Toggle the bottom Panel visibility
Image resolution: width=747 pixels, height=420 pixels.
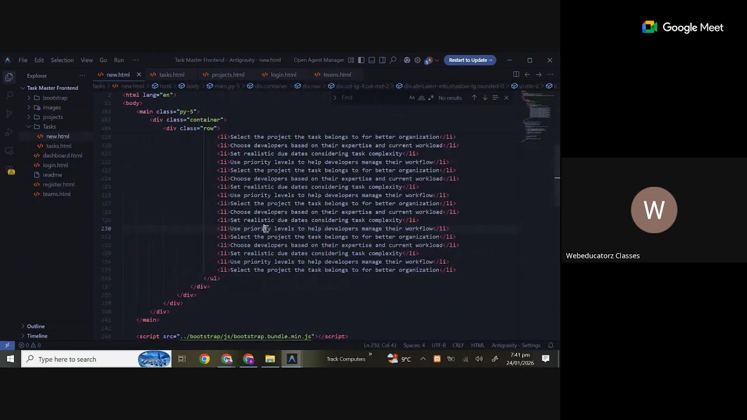[372, 60]
